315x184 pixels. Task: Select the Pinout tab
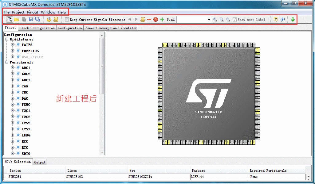[x=10, y=28]
